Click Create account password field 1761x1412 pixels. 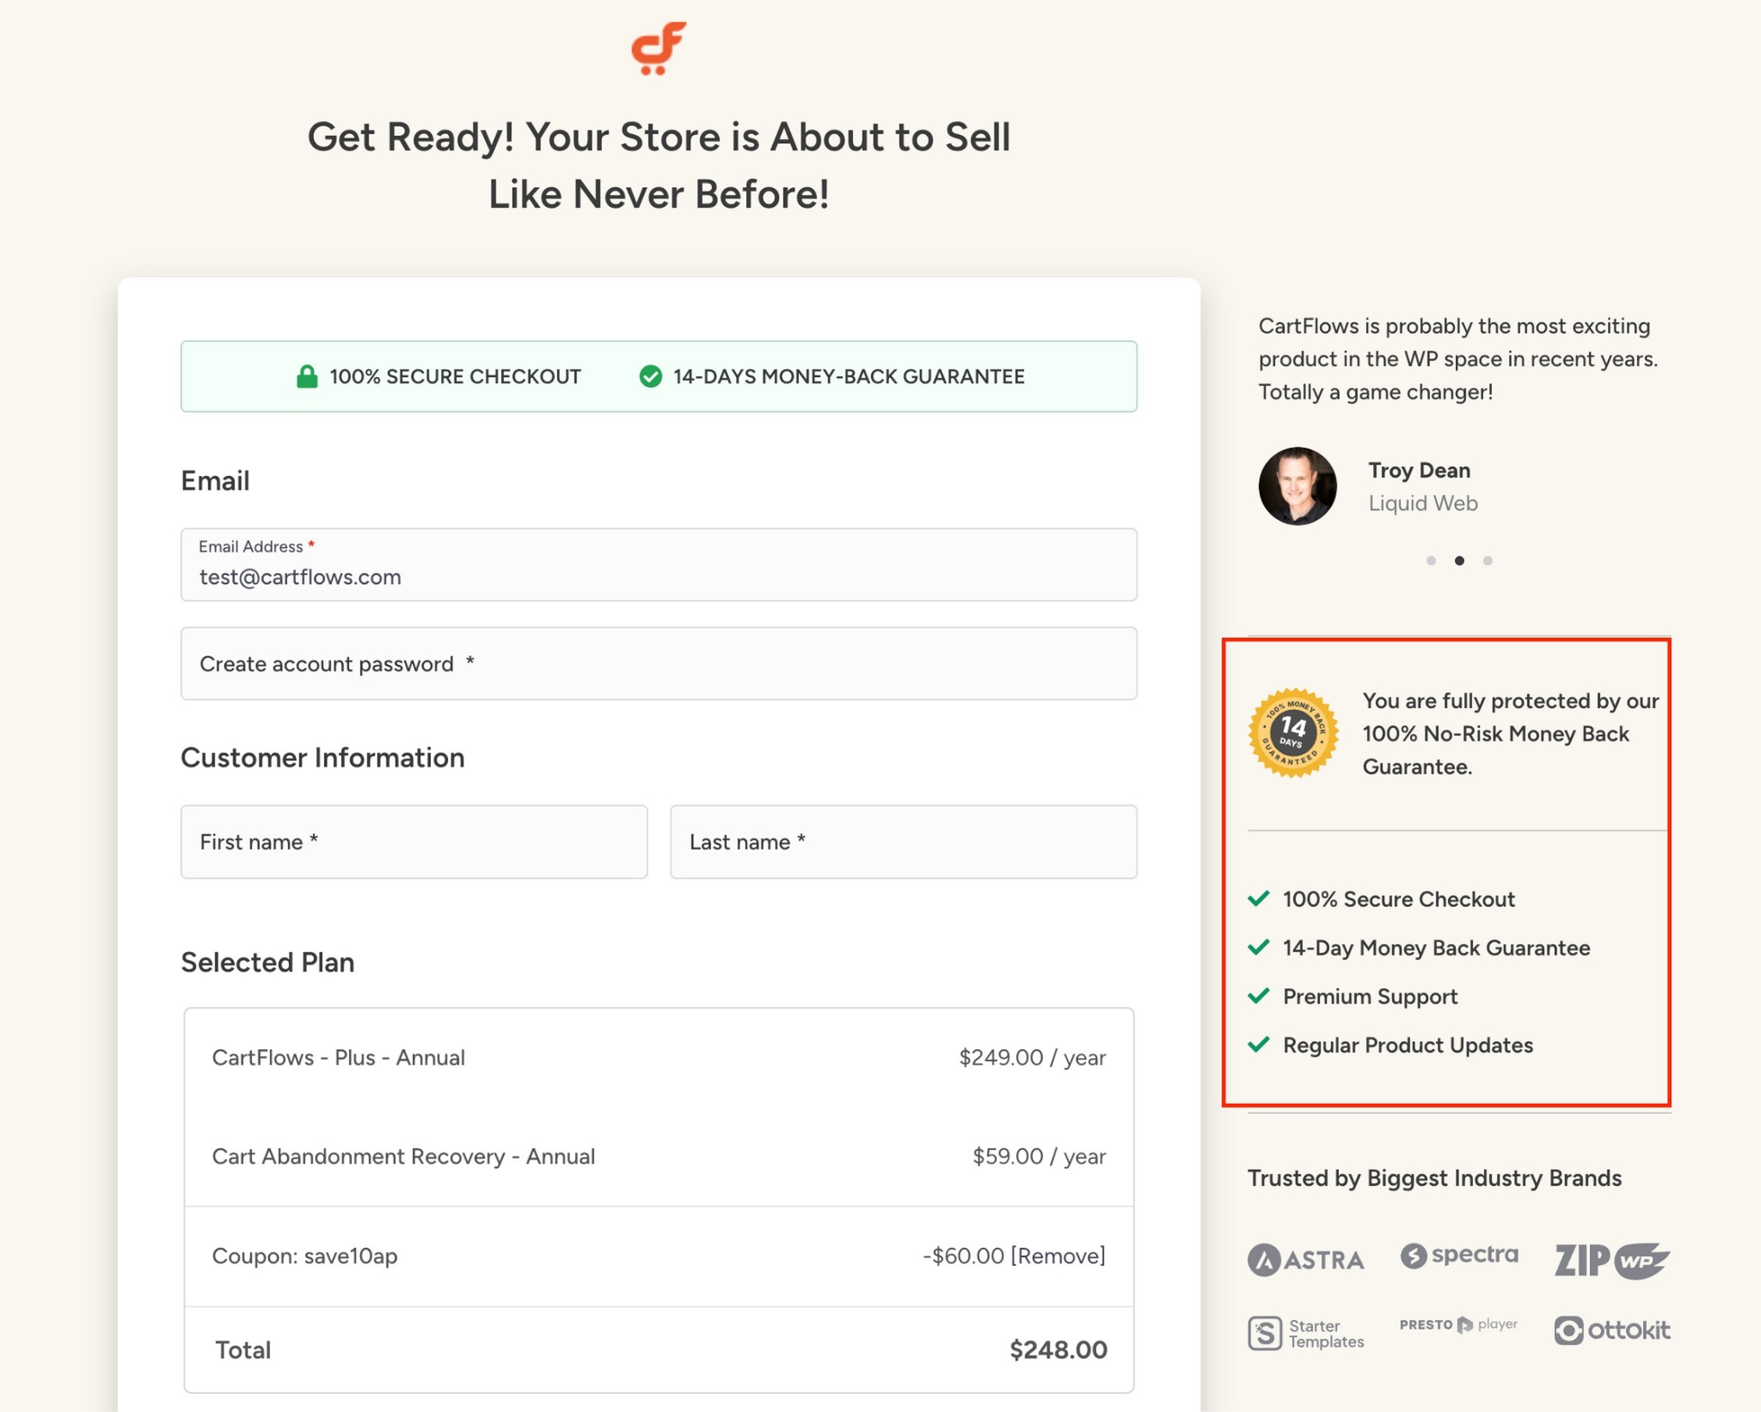coord(658,663)
